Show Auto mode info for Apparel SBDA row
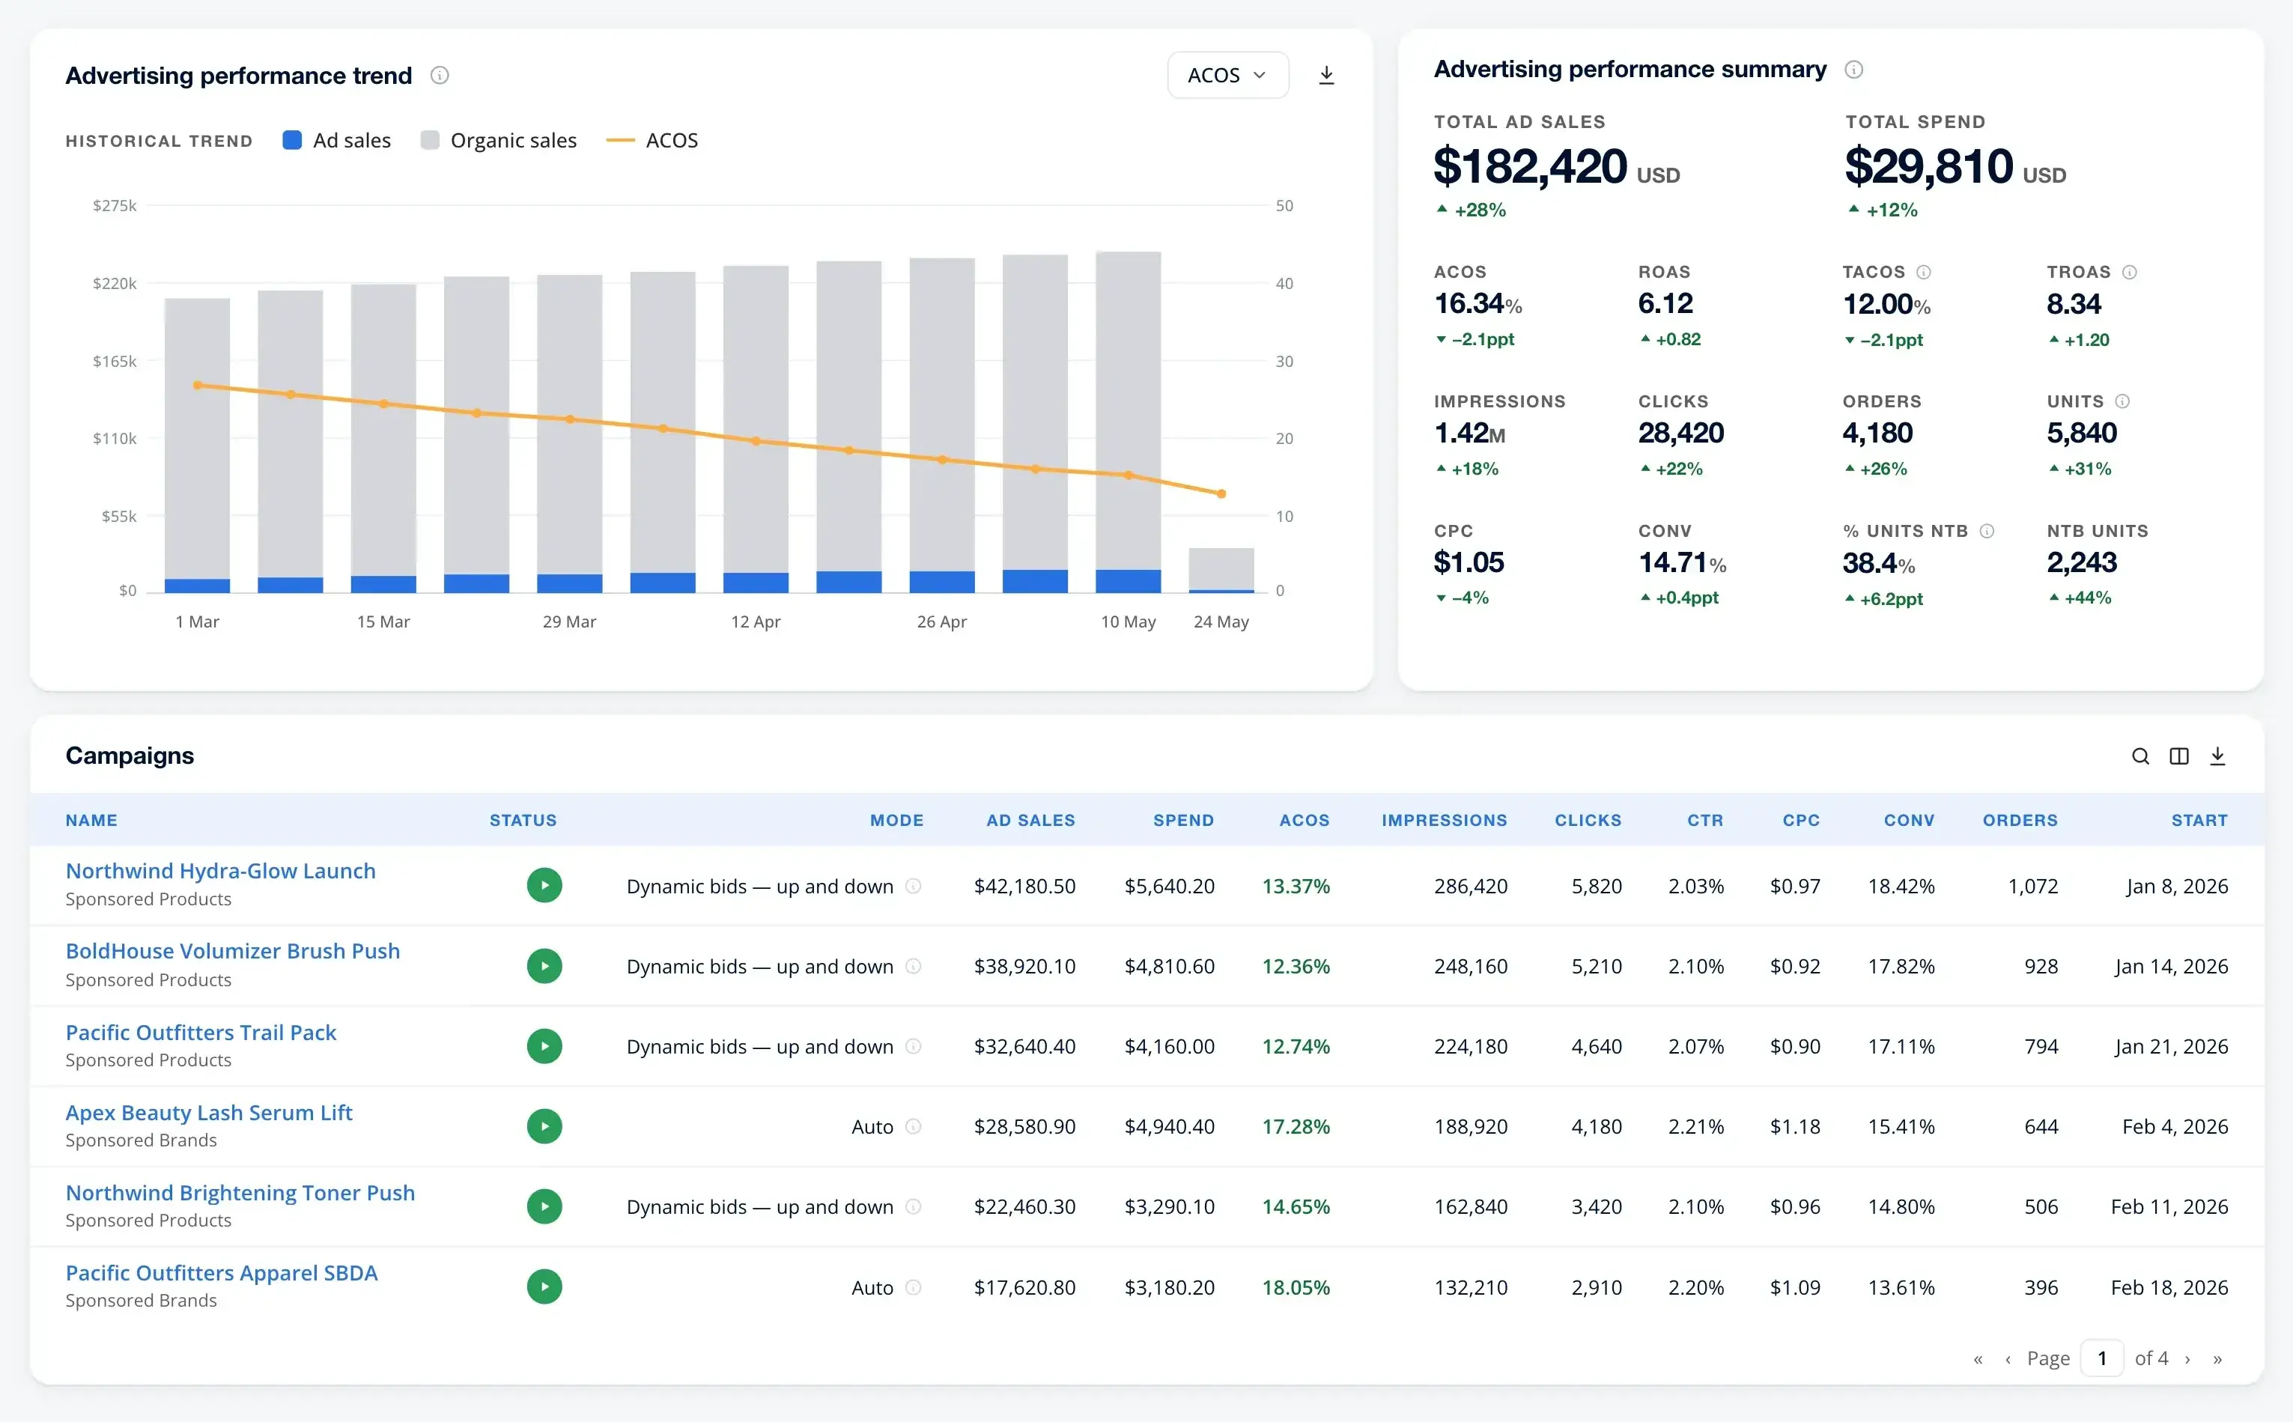The width and height of the screenshot is (2293, 1422). click(912, 1287)
